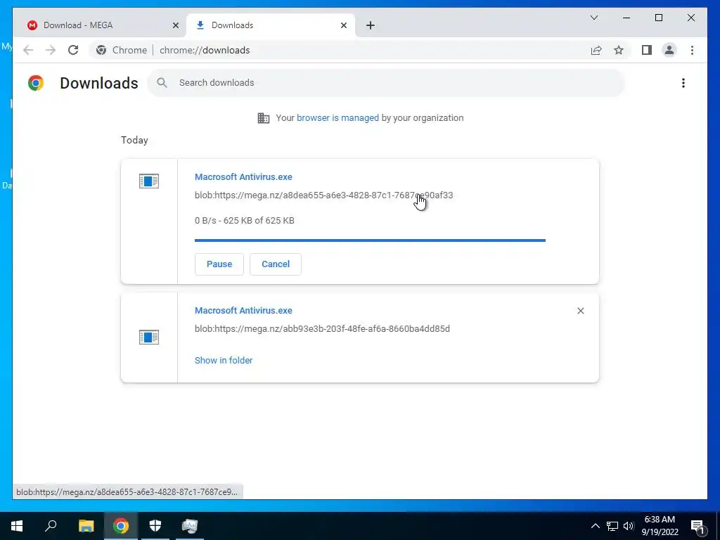The image size is (720, 540).
Task: Remove completed download from list
Action: pos(580,311)
